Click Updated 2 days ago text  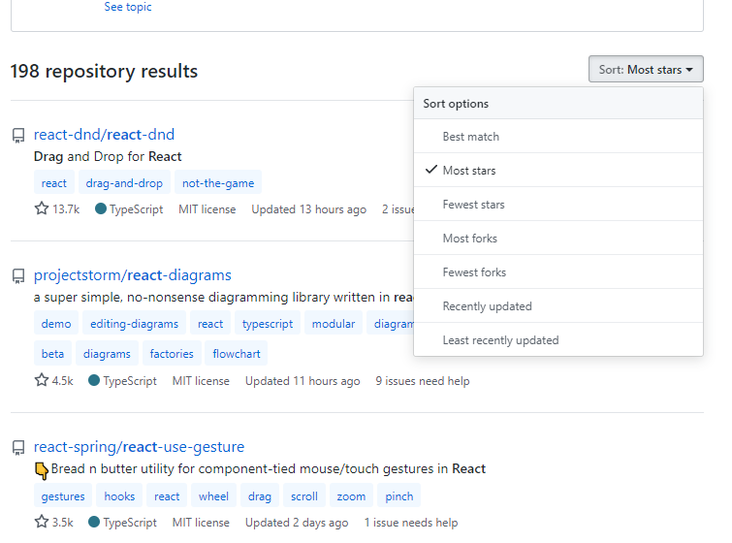tap(297, 523)
